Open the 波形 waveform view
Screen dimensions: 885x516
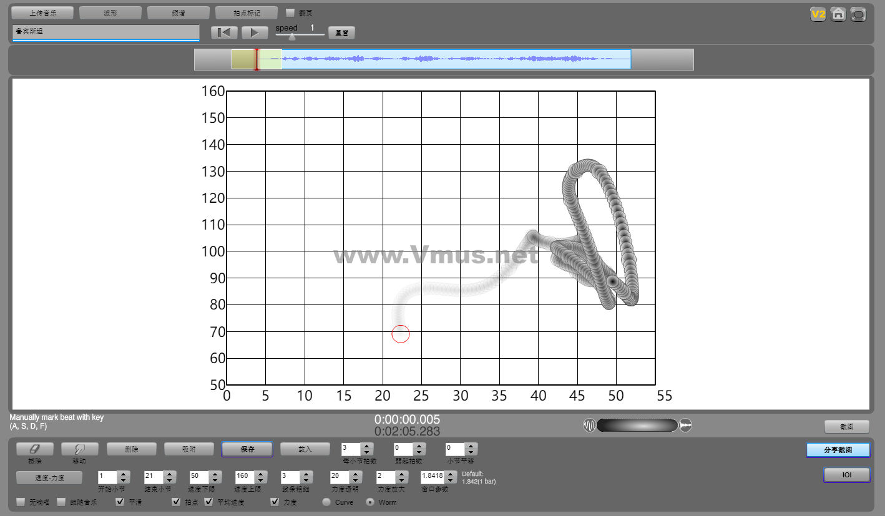point(110,13)
